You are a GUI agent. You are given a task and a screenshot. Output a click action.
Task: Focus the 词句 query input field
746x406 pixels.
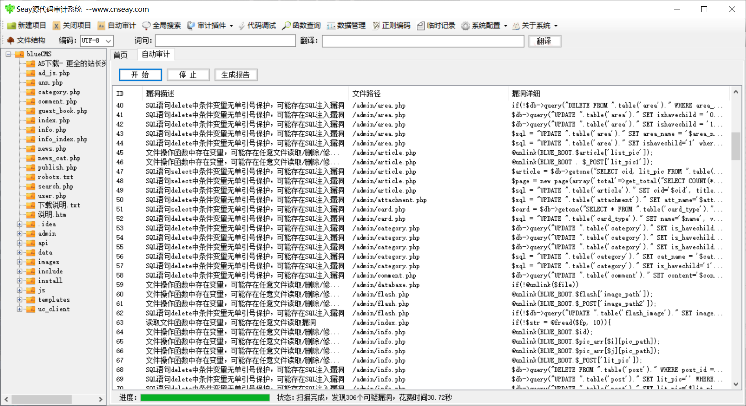(225, 41)
